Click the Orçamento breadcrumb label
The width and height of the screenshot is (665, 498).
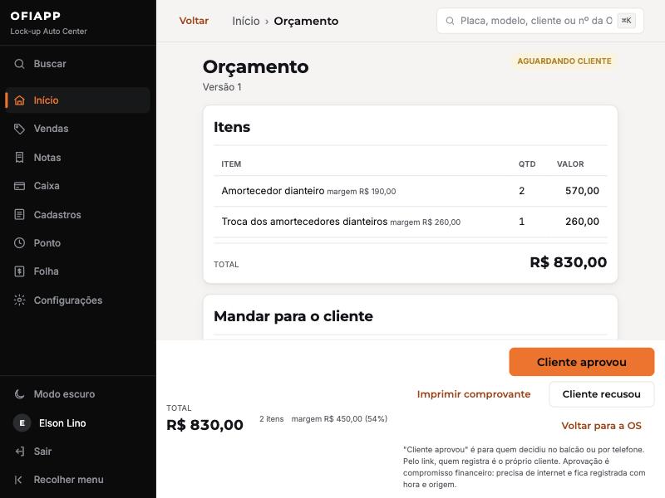pos(306,22)
